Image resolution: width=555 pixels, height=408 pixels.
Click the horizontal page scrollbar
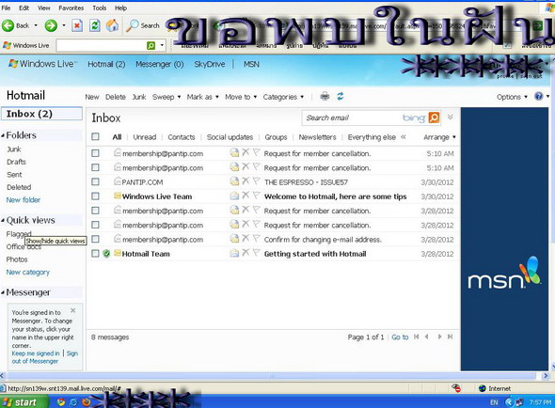(272, 376)
